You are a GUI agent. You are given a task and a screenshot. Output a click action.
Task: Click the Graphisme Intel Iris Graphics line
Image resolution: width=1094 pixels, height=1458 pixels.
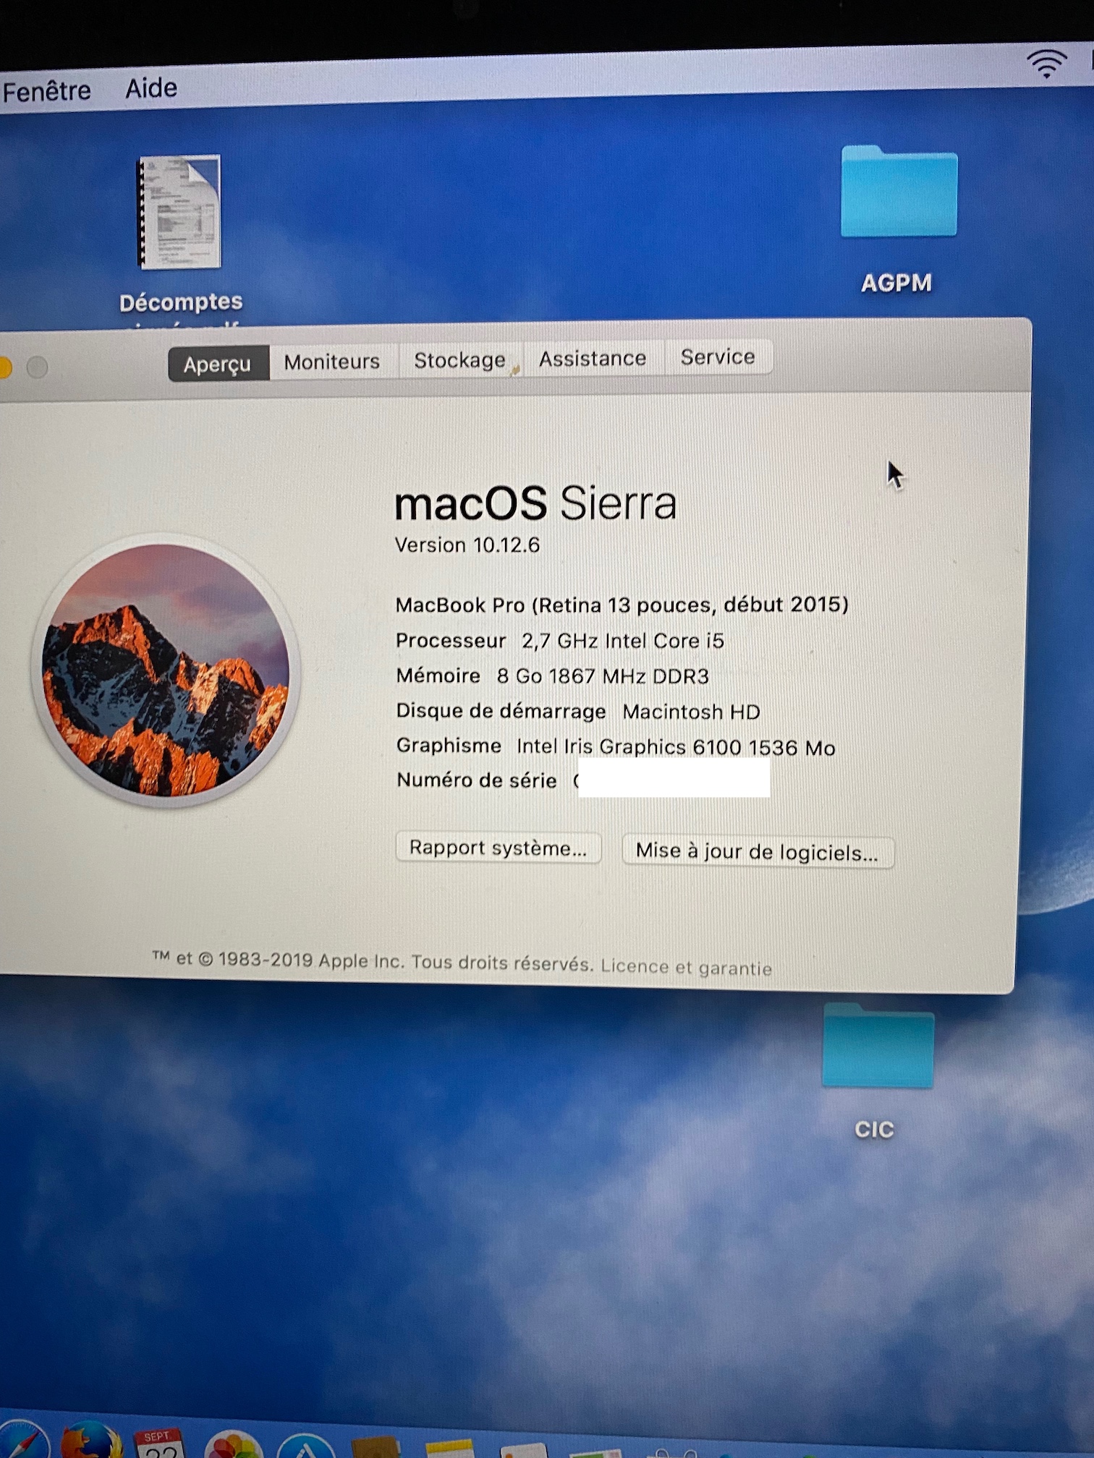(x=616, y=746)
